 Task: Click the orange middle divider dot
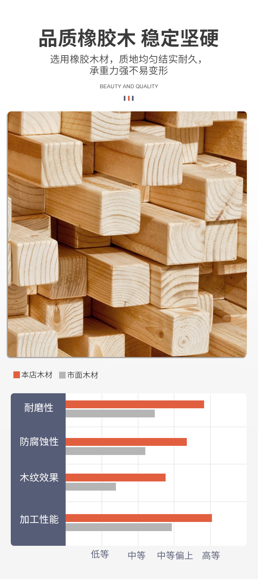(129, 98)
